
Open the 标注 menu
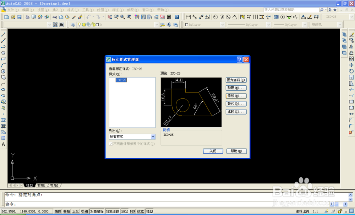[118, 10]
